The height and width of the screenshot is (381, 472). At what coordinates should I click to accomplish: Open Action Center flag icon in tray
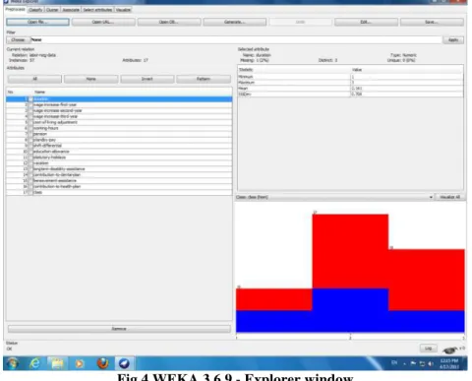click(413, 363)
